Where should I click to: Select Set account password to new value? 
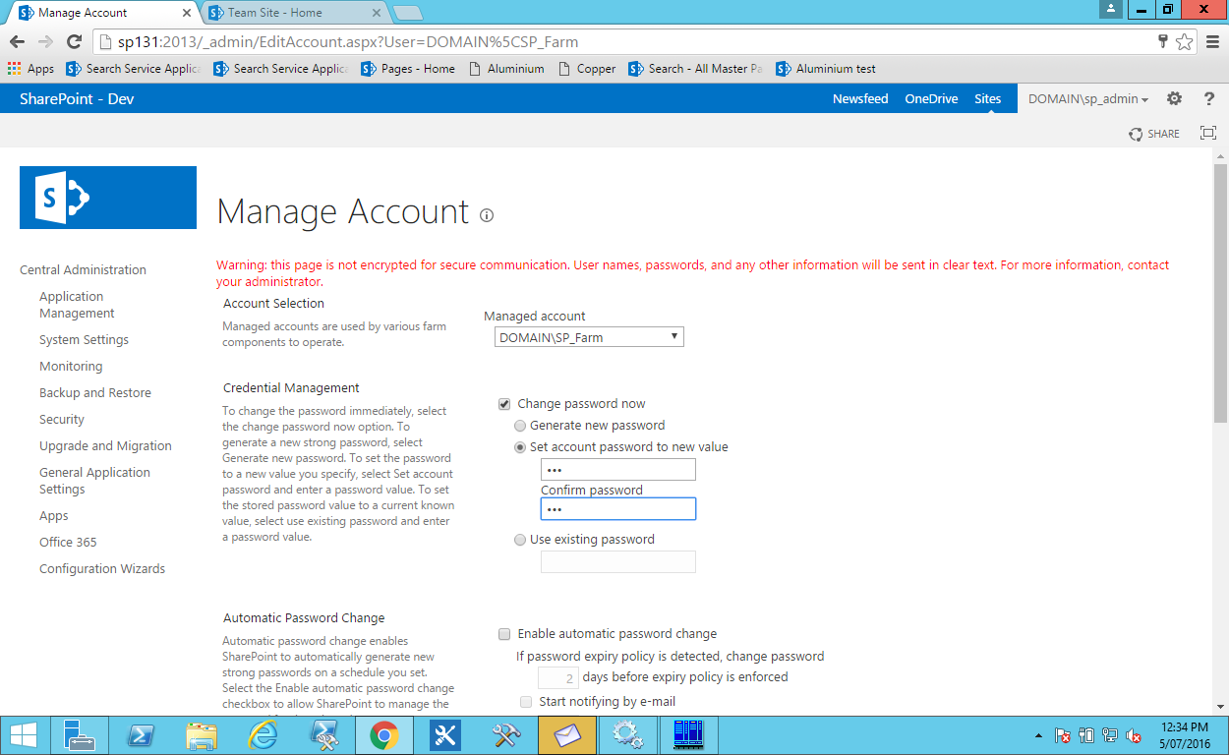tap(520, 447)
